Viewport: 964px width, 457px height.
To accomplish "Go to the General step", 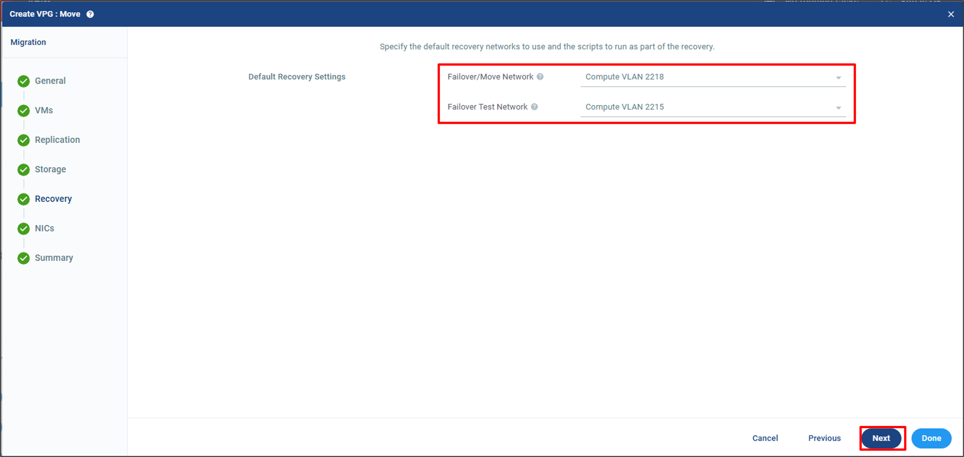I will click(50, 81).
